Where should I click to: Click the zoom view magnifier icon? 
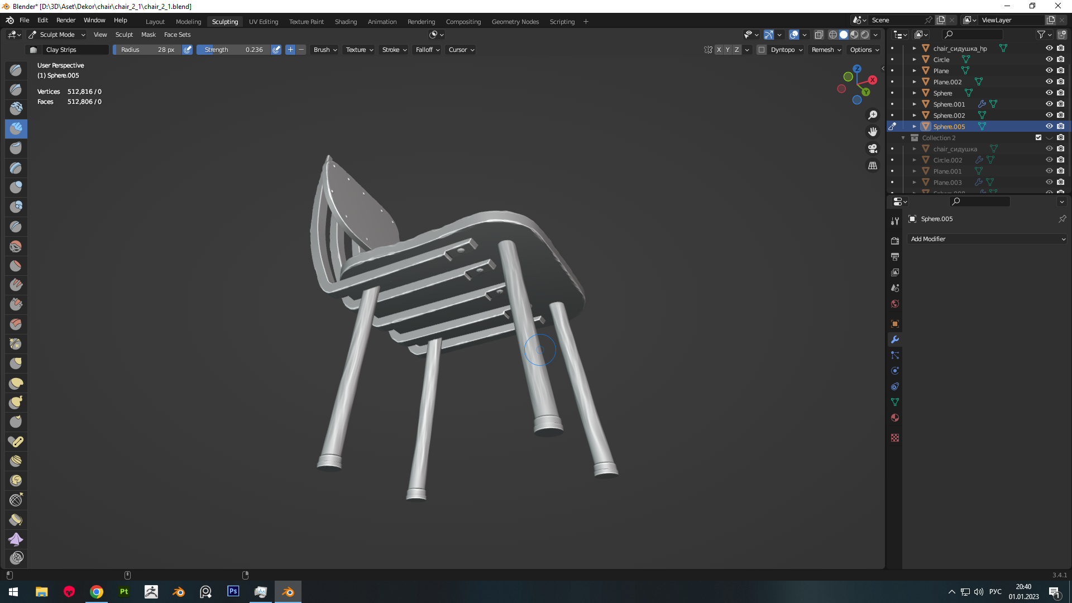(x=873, y=115)
